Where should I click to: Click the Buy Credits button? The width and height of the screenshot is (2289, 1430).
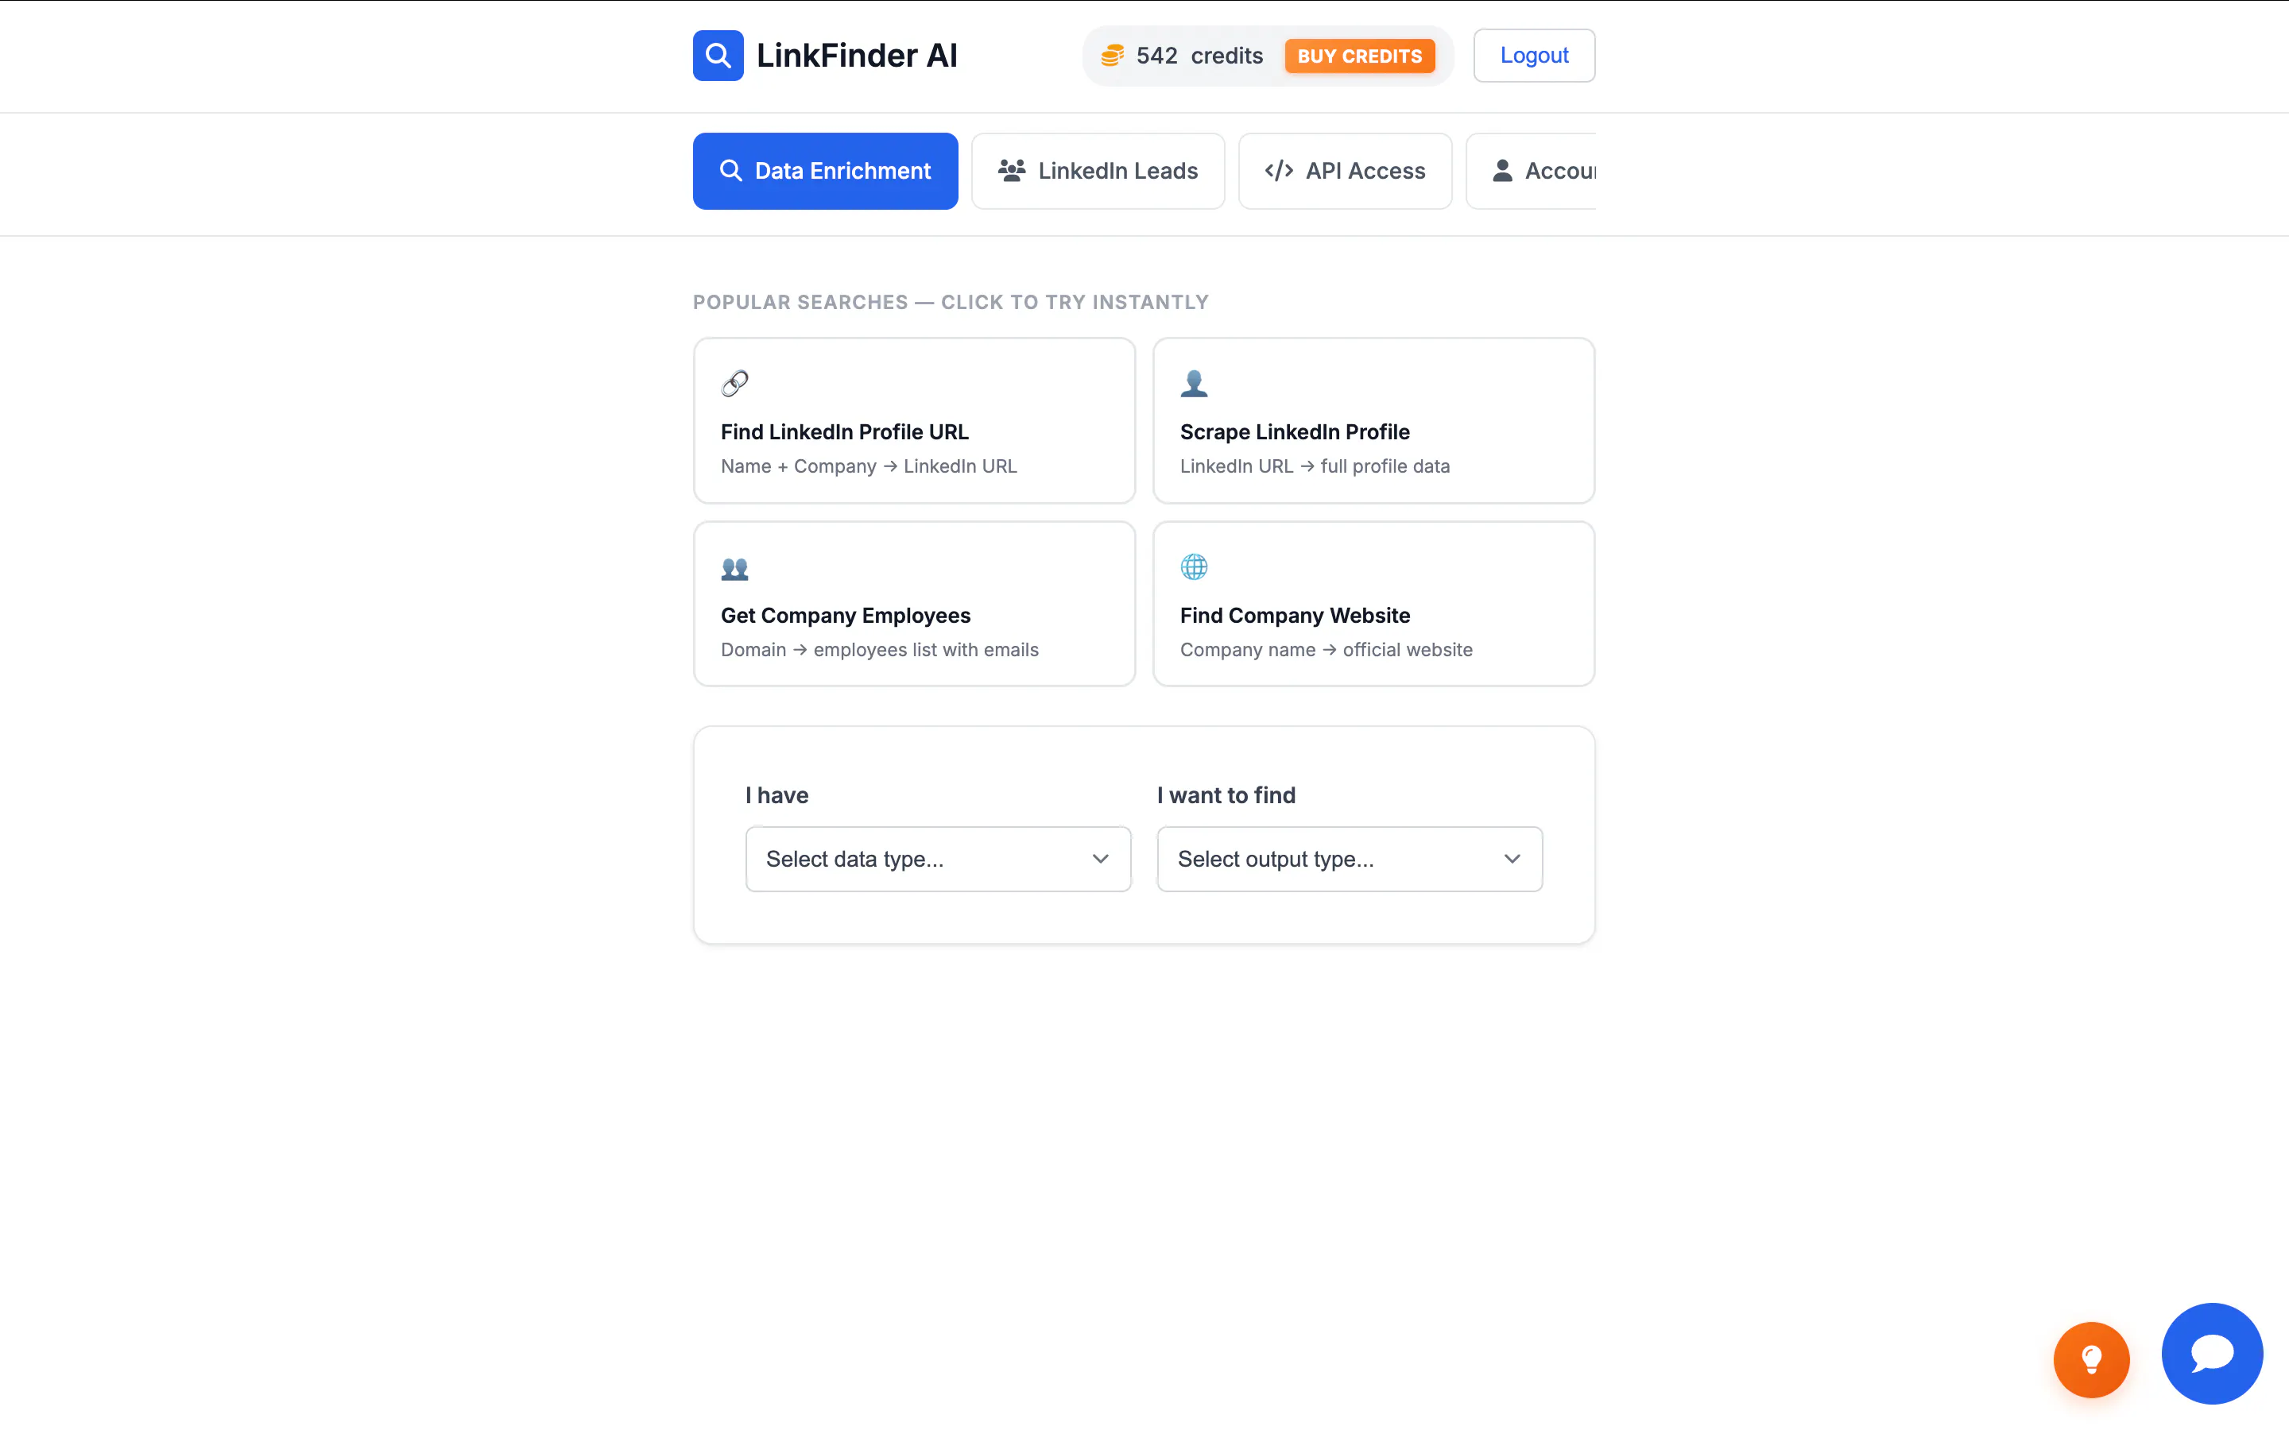point(1359,56)
